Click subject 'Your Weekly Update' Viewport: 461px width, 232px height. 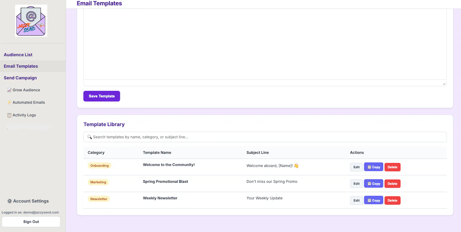point(264,198)
